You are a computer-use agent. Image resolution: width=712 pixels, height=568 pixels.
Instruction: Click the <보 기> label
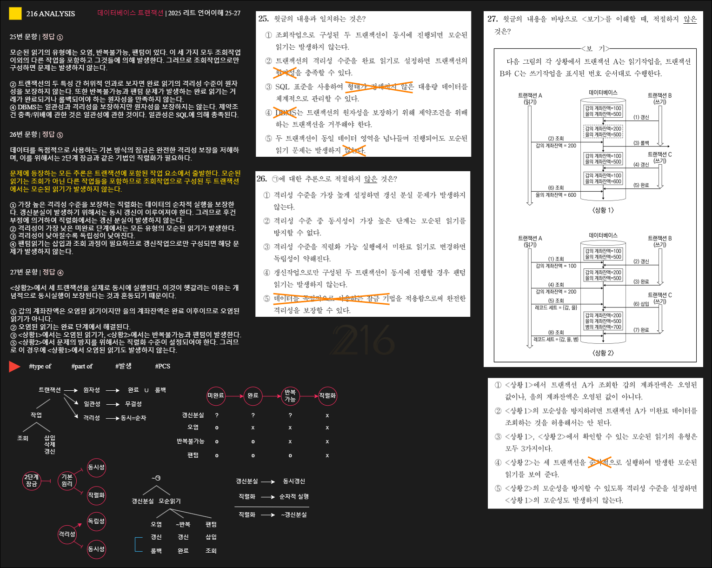tap(595, 48)
